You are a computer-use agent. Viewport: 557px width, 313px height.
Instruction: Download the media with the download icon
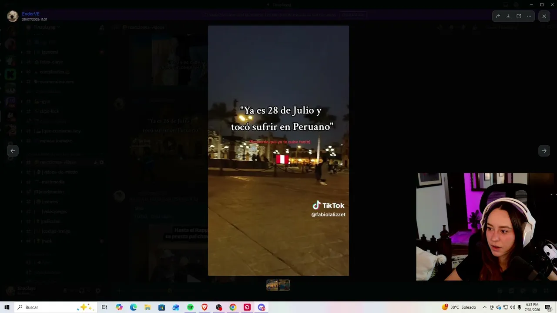click(508, 16)
